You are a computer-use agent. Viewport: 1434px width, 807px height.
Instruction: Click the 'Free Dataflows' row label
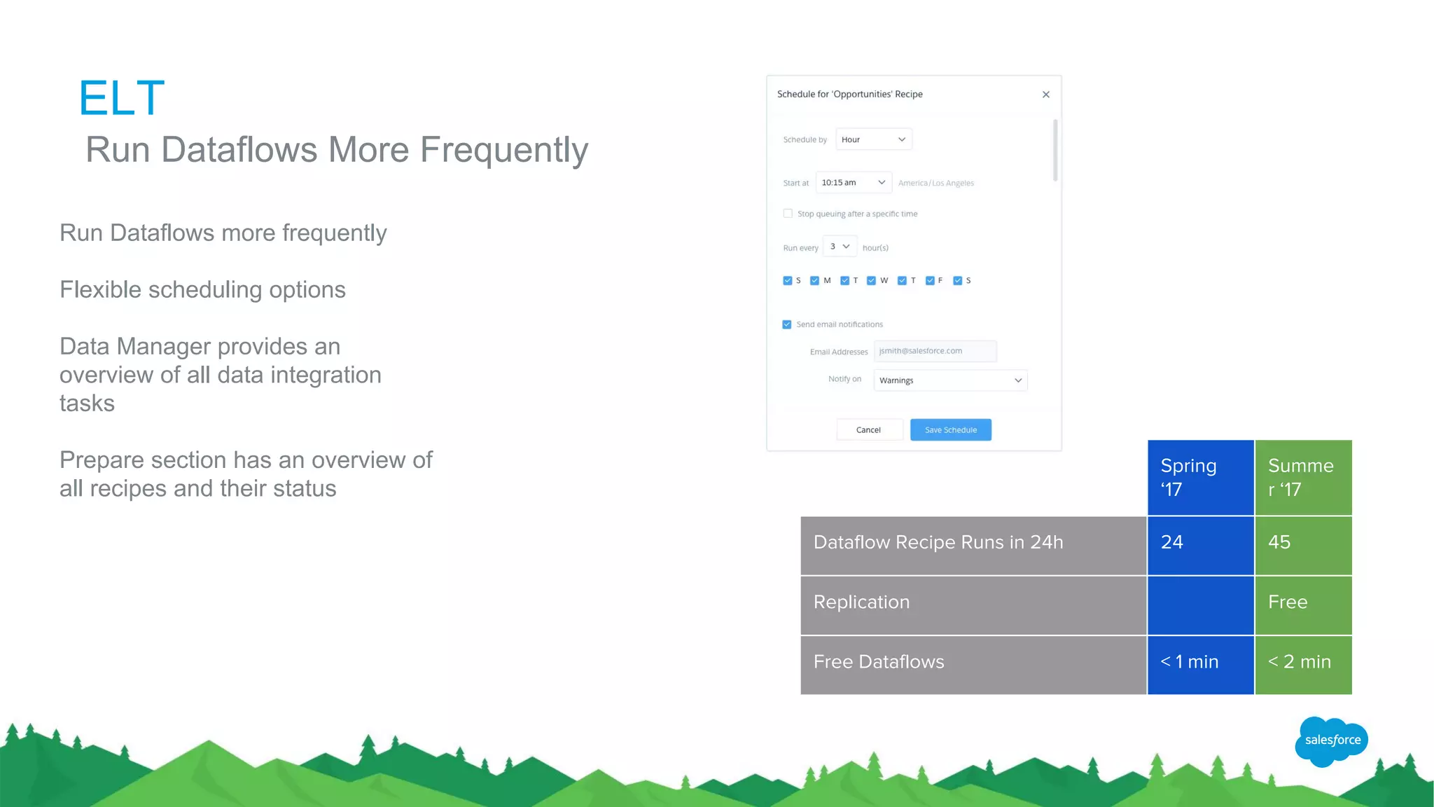[x=973, y=665]
